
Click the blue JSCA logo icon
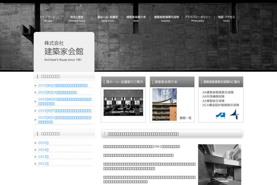(235, 114)
